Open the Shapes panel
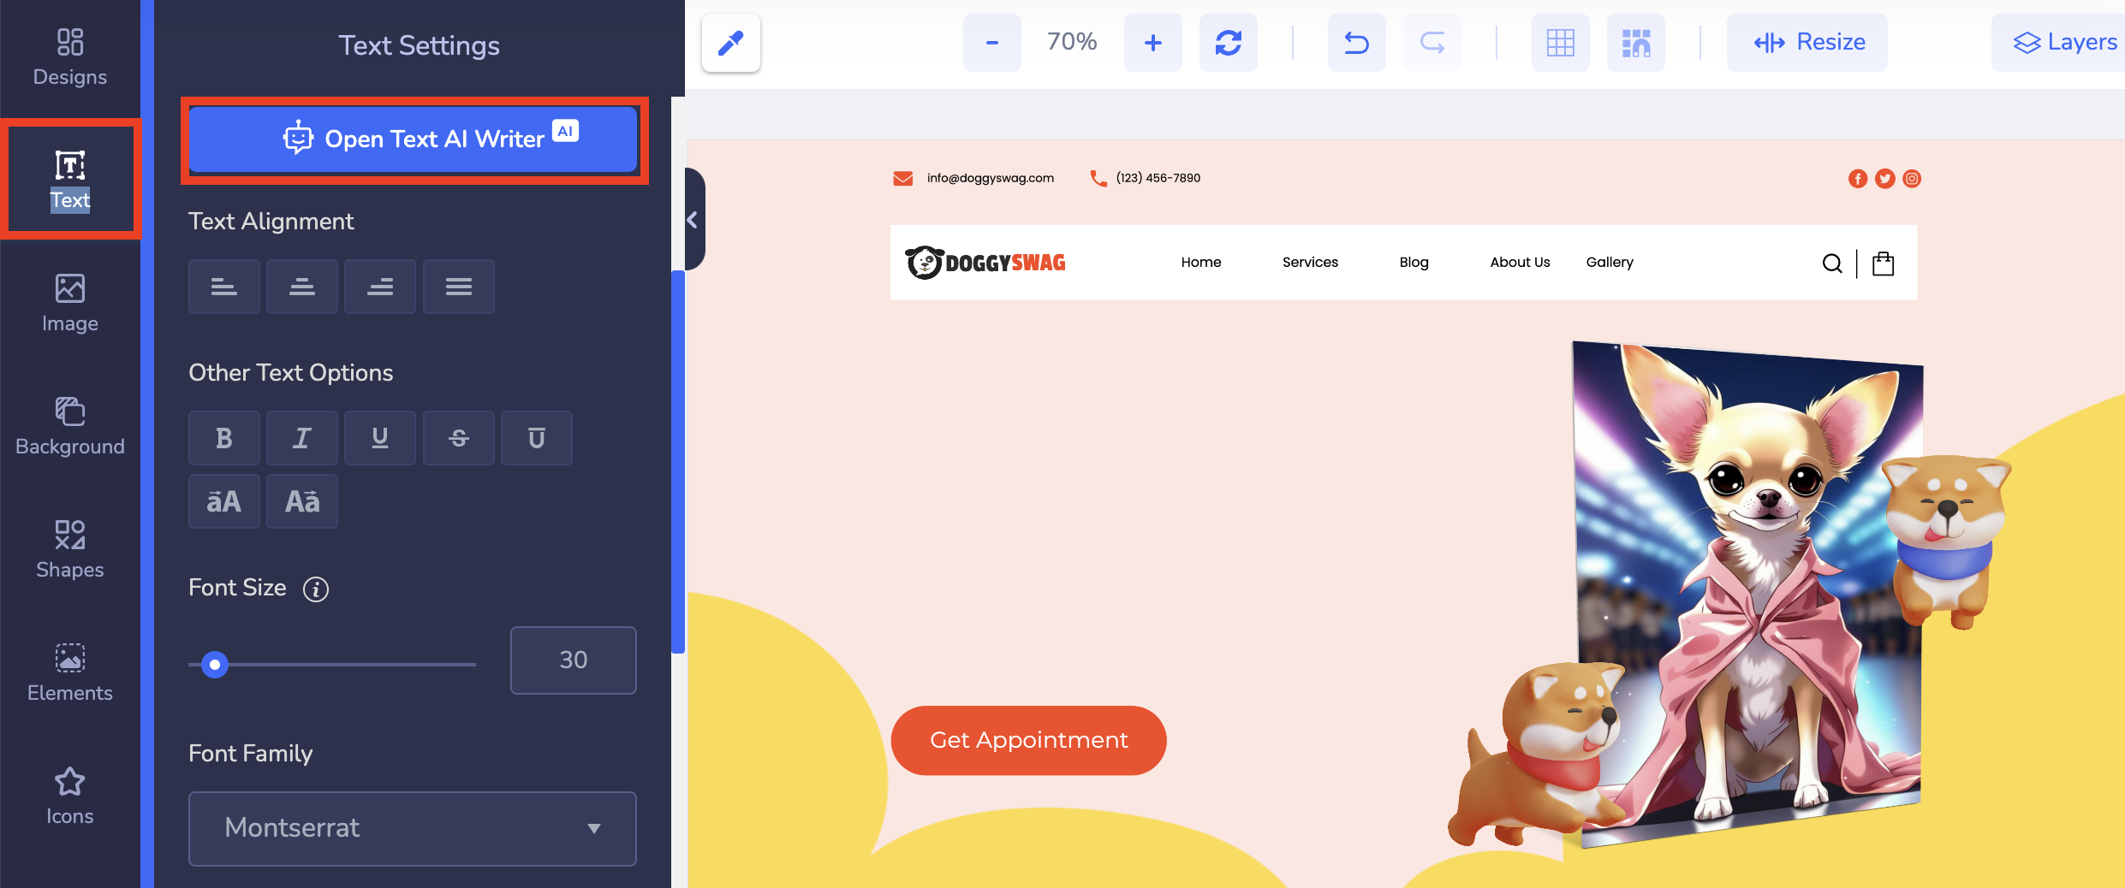The width and height of the screenshot is (2125, 888). point(70,548)
